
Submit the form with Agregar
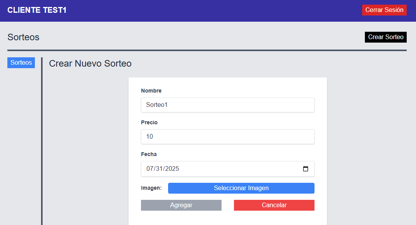[x=181, y=205]
